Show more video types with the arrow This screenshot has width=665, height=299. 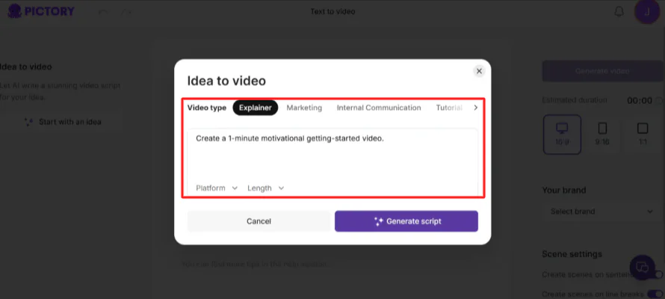475,108
